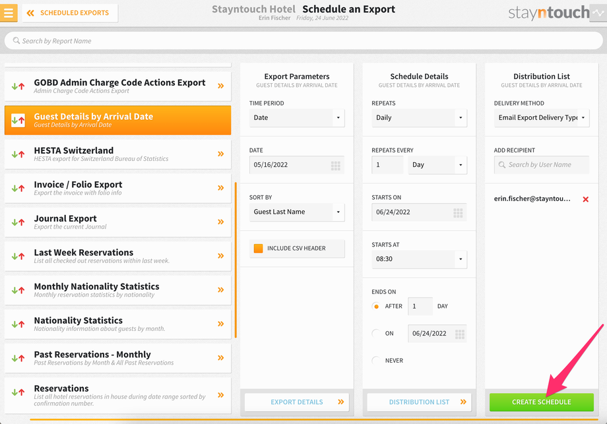Screen dimensions: 607x424
Task: Click chevron arrows on GOBD Admin row
Action: [x=220, y=86]
